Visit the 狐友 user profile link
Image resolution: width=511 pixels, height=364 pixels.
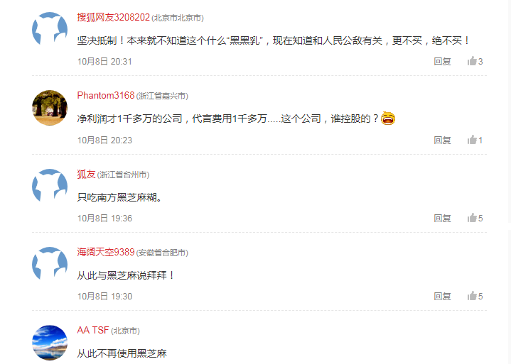tap(86, 174)
